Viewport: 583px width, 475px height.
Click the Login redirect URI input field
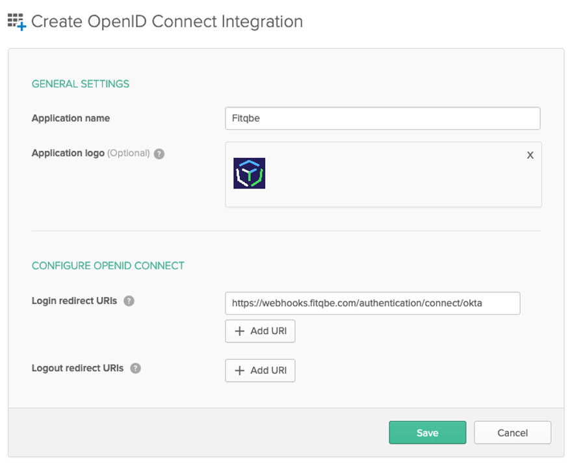pos(372,303)
